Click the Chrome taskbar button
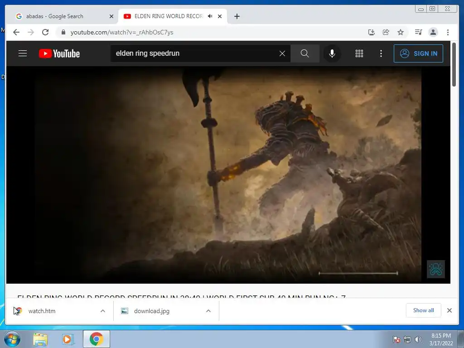Screen dimensions: 464x348 96,339
